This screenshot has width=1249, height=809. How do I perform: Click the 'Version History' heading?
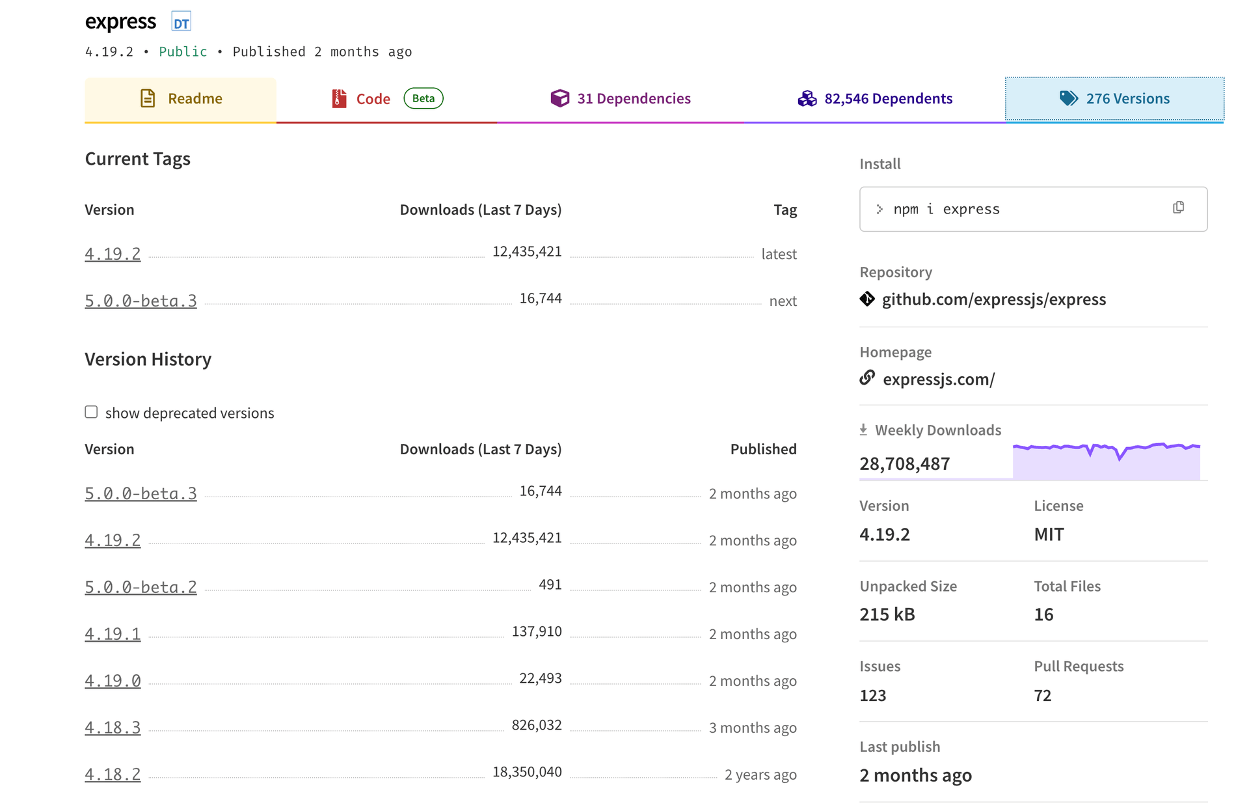tap(148, 359)
